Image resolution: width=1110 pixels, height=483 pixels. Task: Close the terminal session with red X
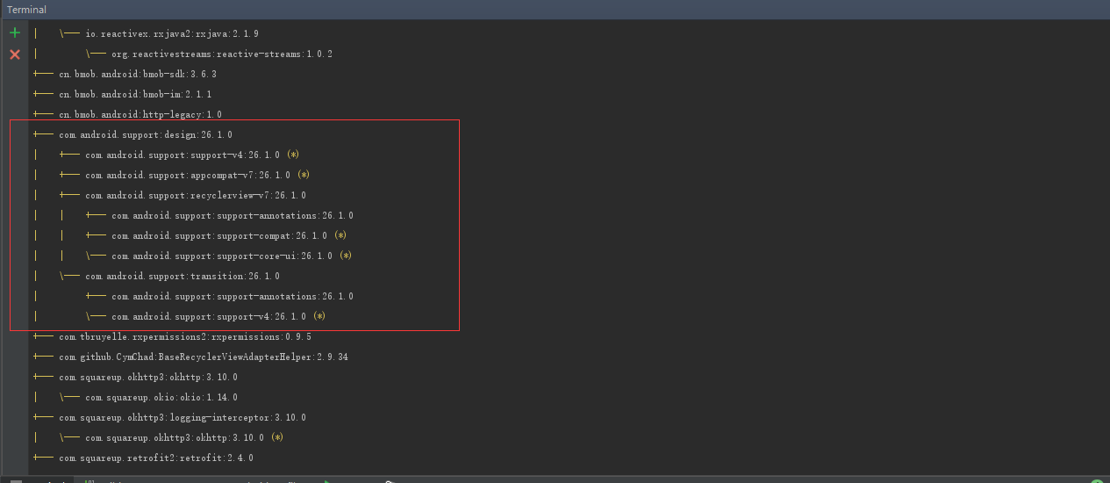14,54
